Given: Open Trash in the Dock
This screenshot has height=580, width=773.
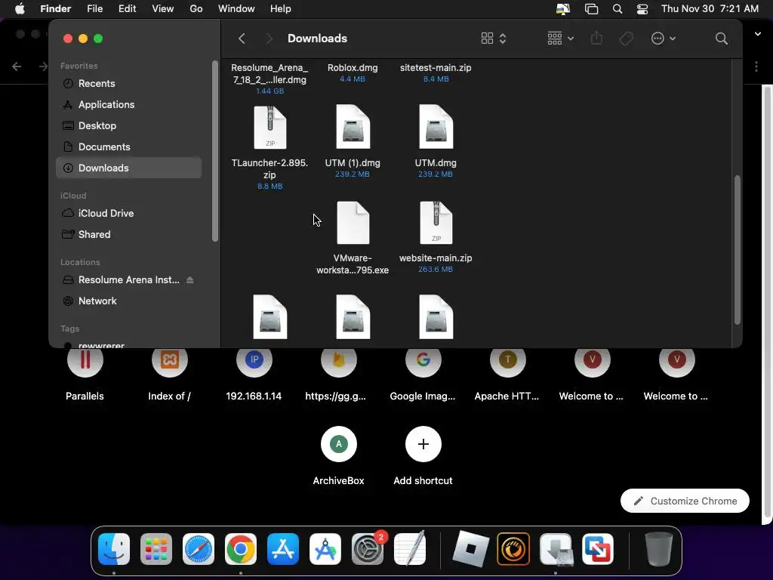Looking at the screenshot, I should pos(658,549).
